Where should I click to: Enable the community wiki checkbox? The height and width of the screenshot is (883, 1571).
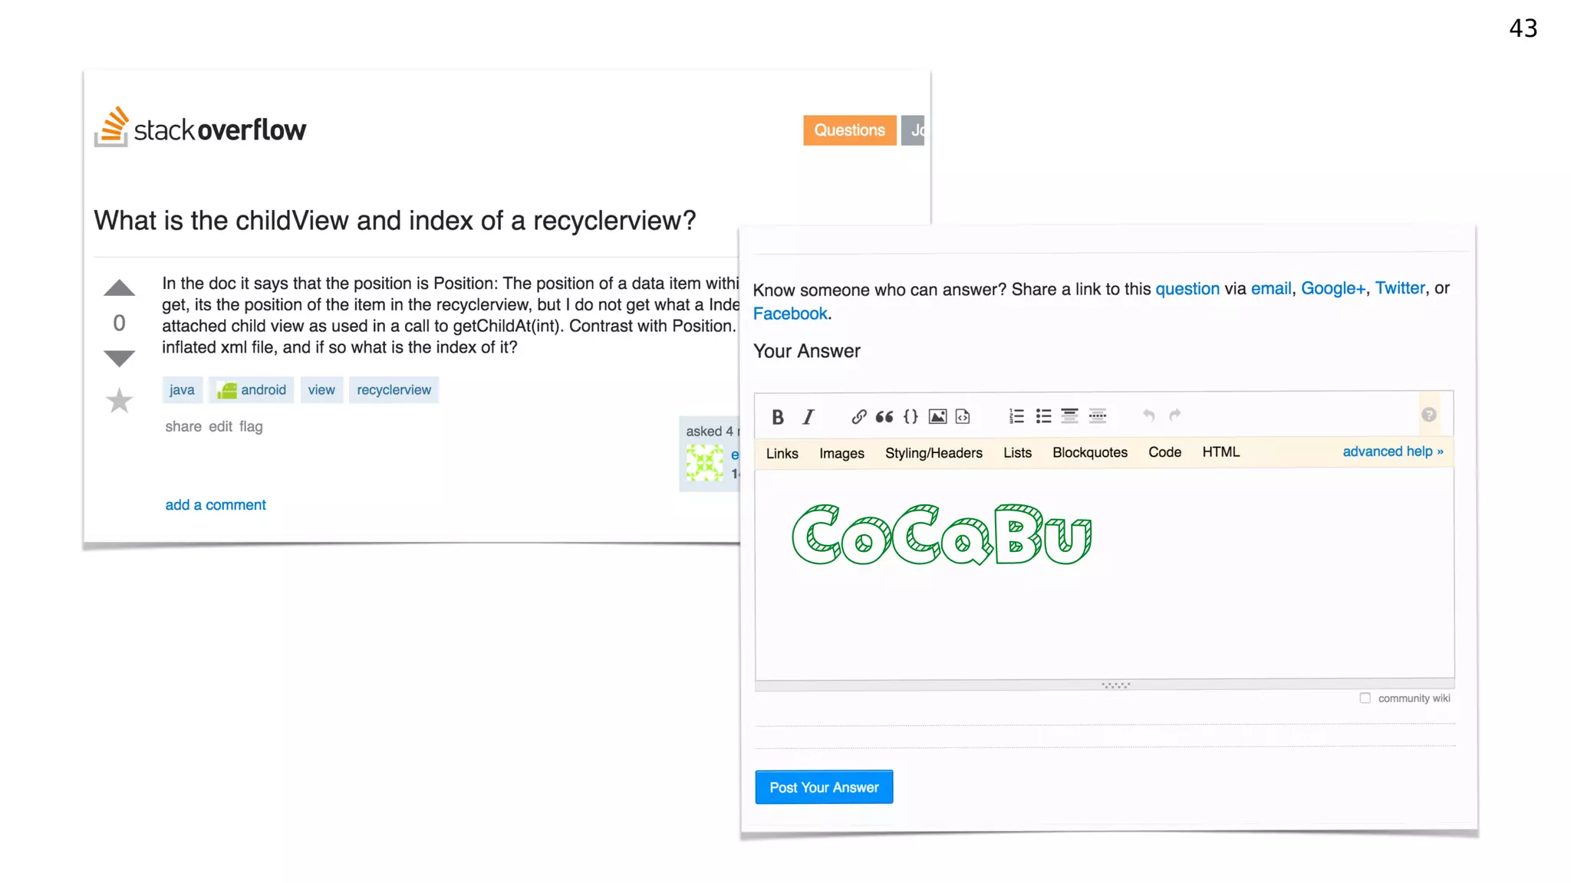[1365, 698]
